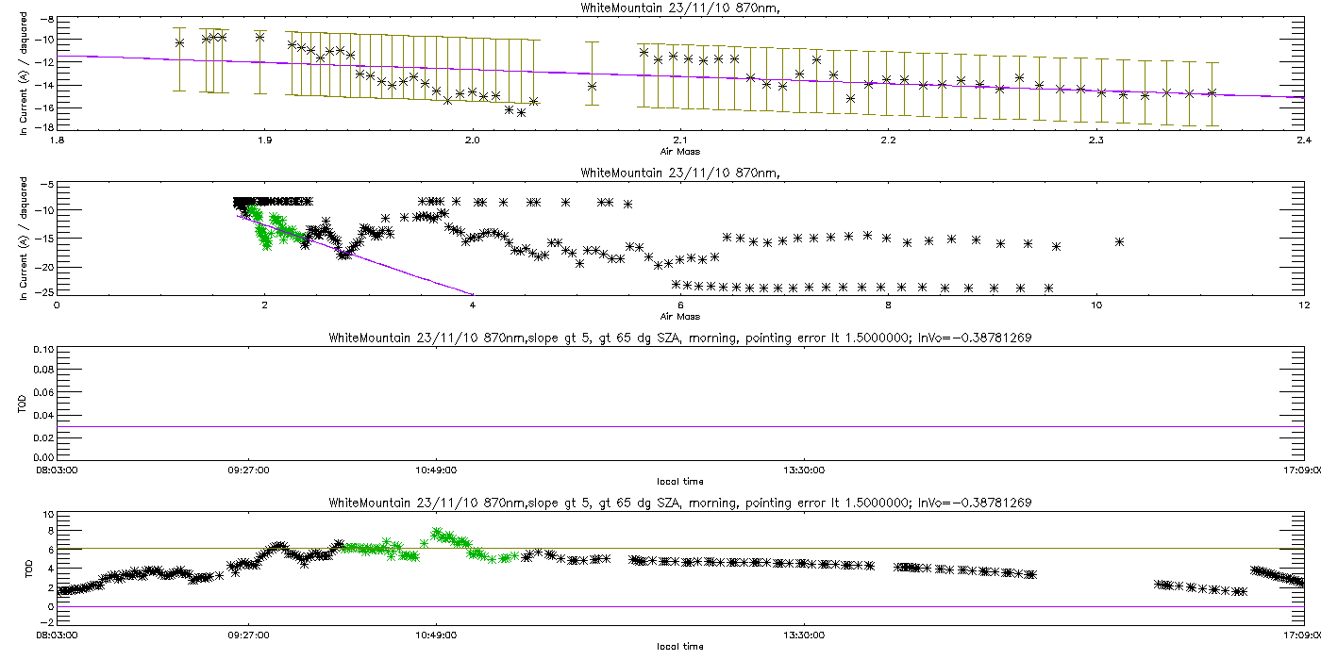Click the 17:09:00 tick under the third plot
The image size is (1321, 660).
1300,470
